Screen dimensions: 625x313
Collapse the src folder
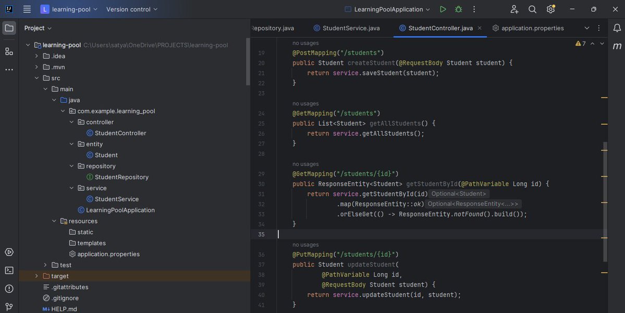36,78
